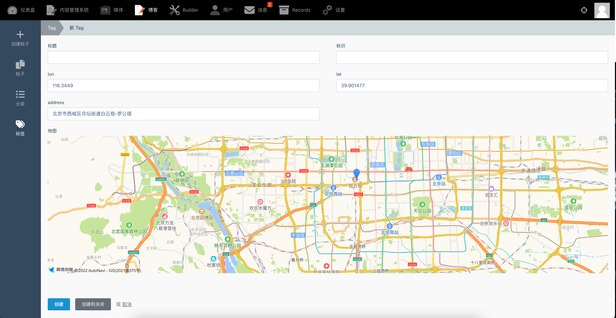Click the 取消 cancel link
This screenshot has width=616, height=318.
click(127, 304)
